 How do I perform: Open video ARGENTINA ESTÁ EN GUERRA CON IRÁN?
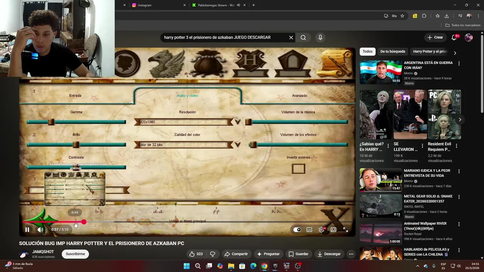click(x=428, y=65)
